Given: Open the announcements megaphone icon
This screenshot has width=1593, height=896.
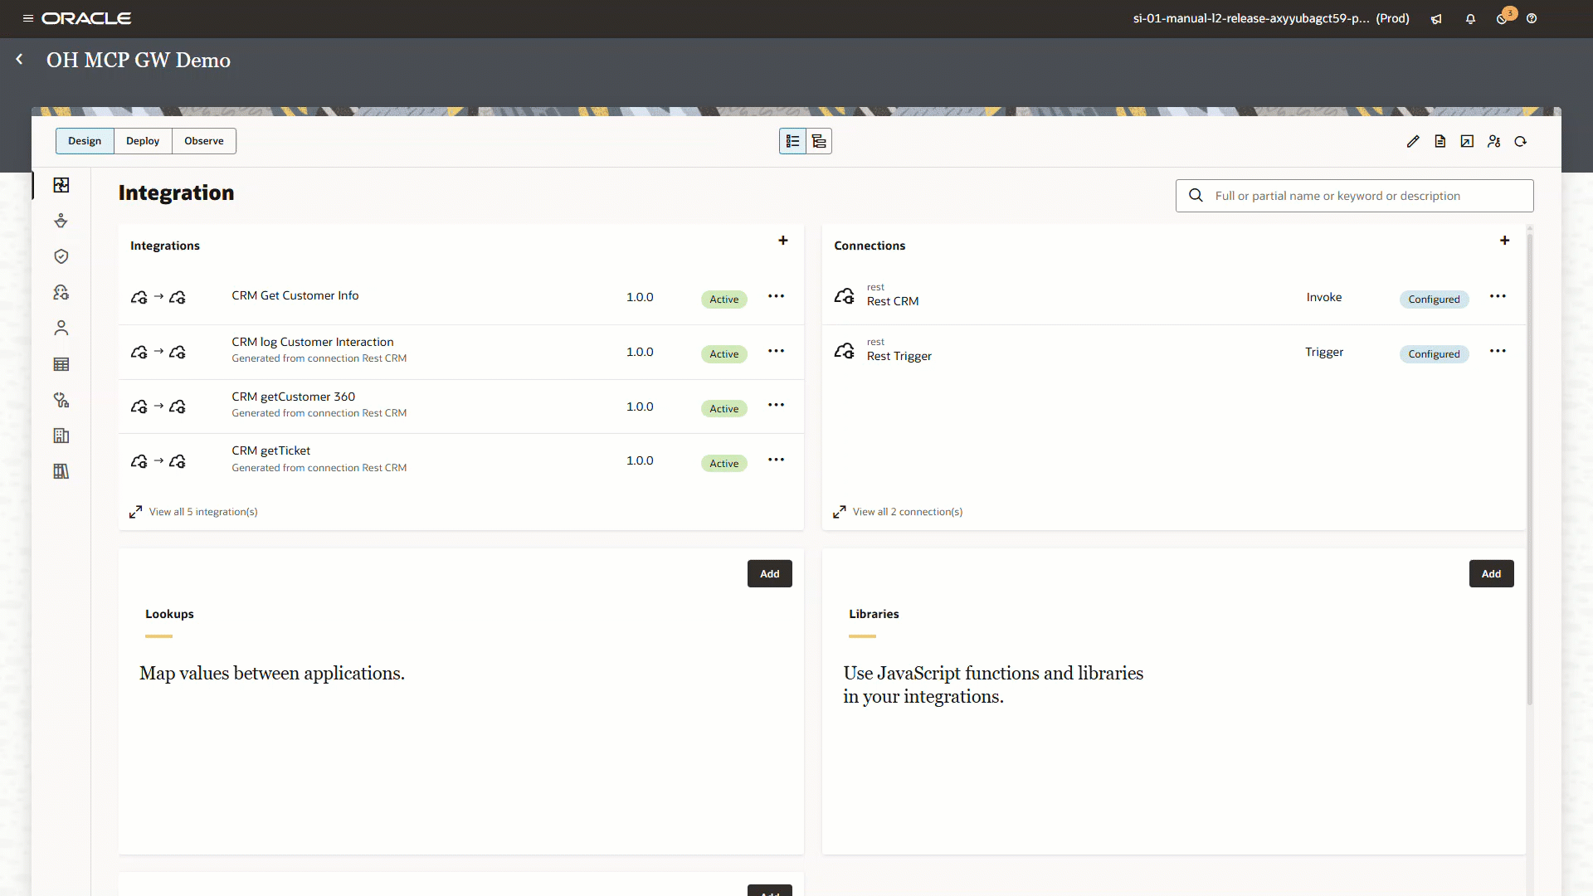Looking at the screenshot, I should [1436, 18].
